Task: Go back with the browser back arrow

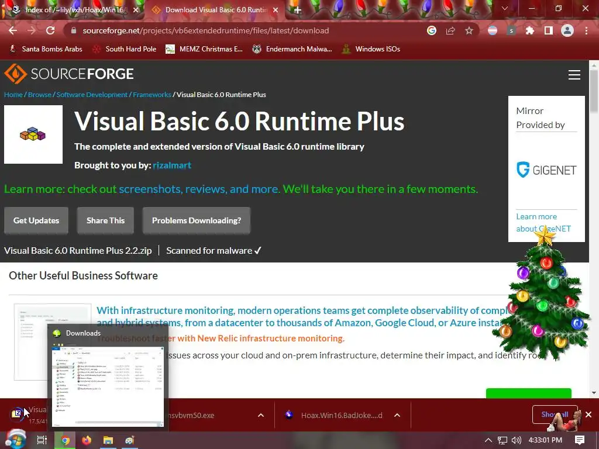Action: pyautogui.click(x=13, y=30)
